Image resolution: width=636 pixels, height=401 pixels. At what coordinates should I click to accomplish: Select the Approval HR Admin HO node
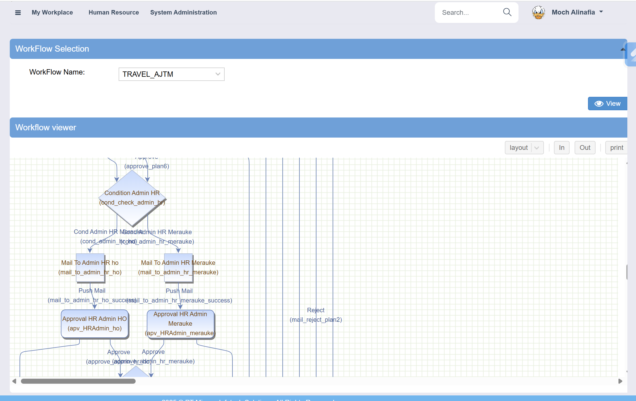coord(95,324)
